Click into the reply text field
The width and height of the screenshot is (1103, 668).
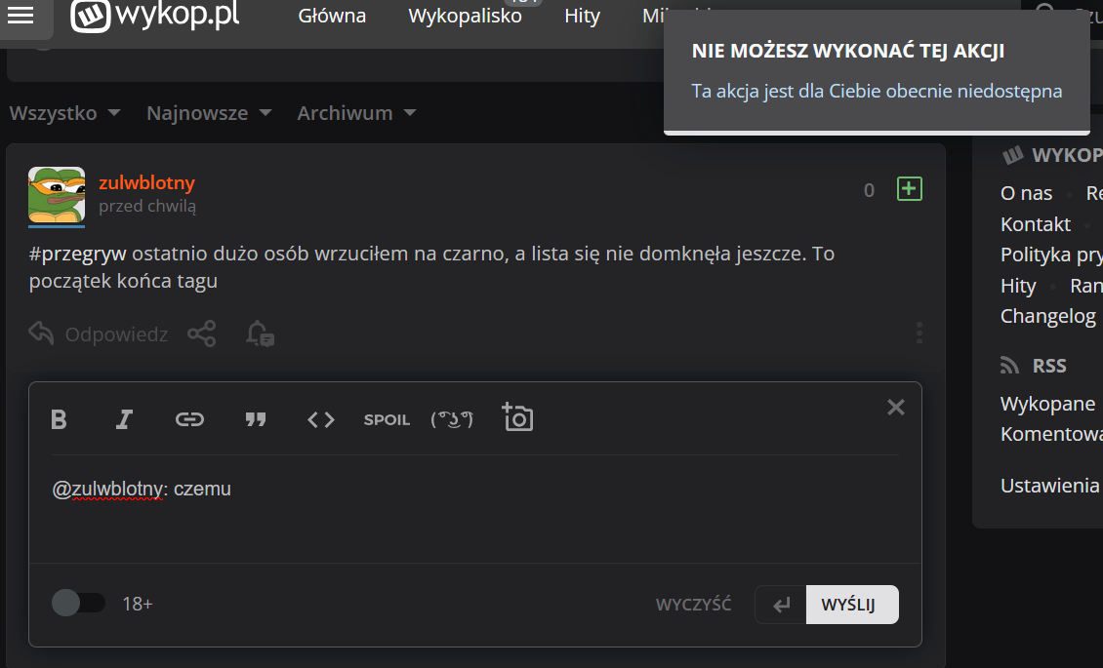click(x=473, y=507)
